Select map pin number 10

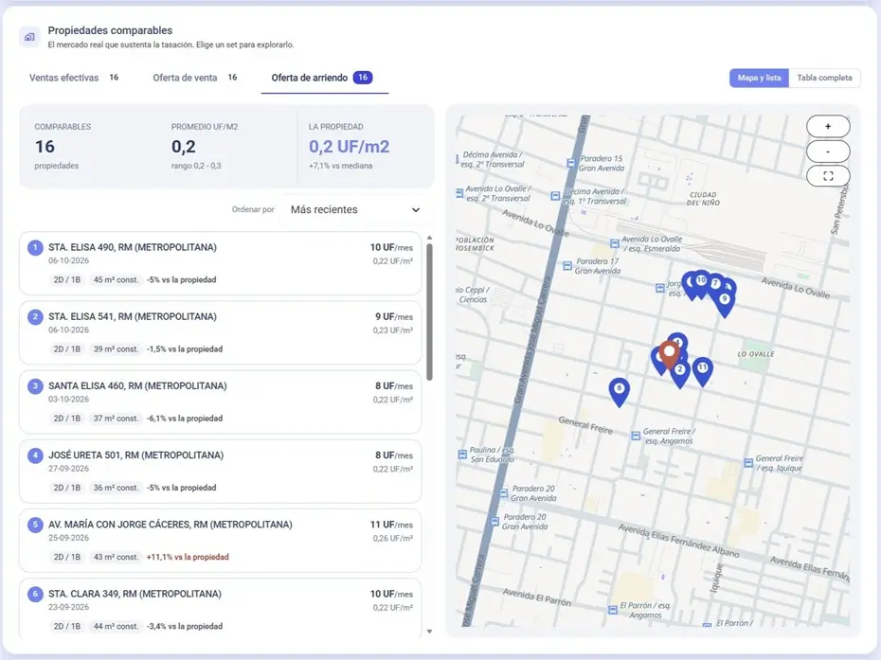click(701, 282)
